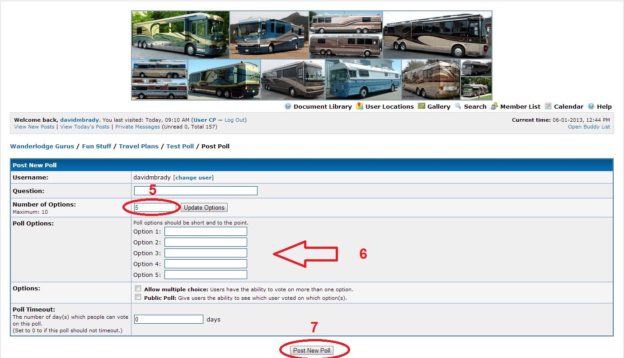Click the Help question mark icon

(591, 106)
